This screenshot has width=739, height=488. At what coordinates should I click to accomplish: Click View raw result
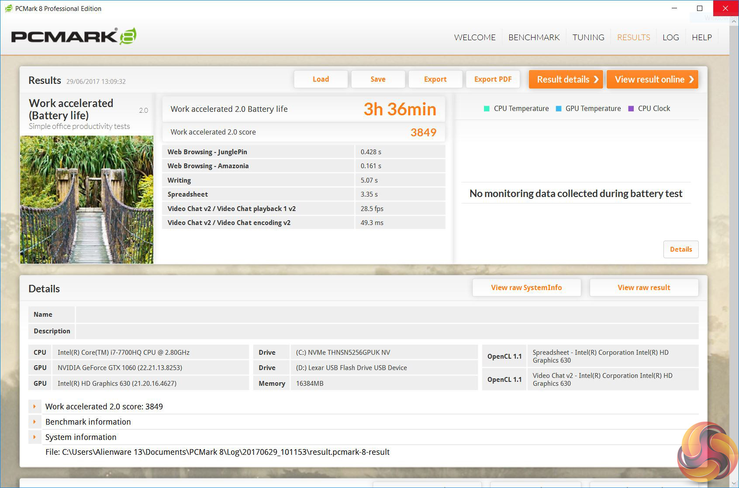pyautogui.click(x=644, y=287)
